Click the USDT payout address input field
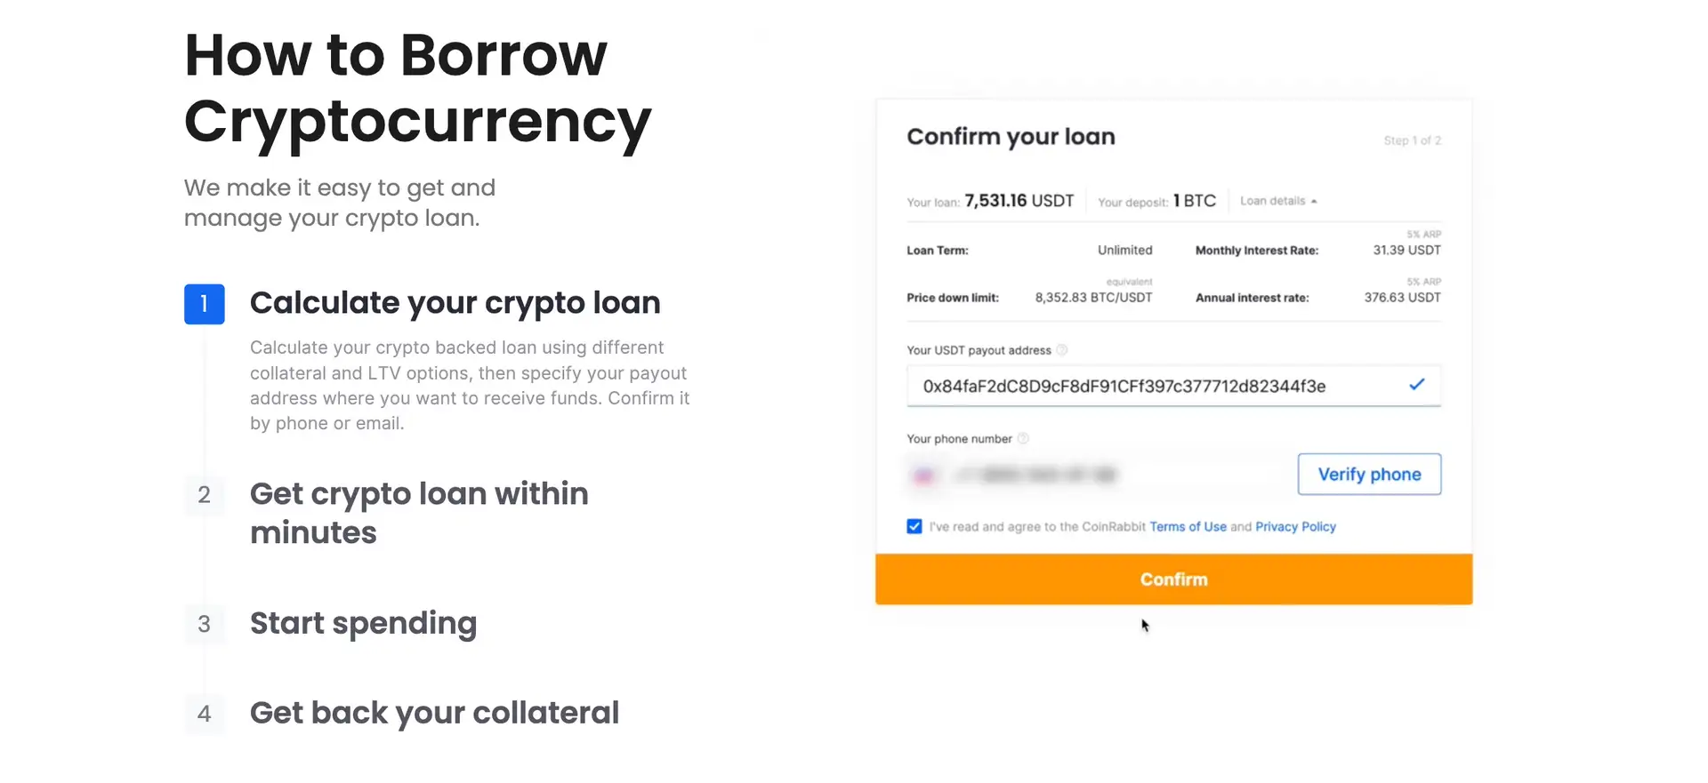The width and height of the screenshot is (1708, 783). pos(1156,387)
